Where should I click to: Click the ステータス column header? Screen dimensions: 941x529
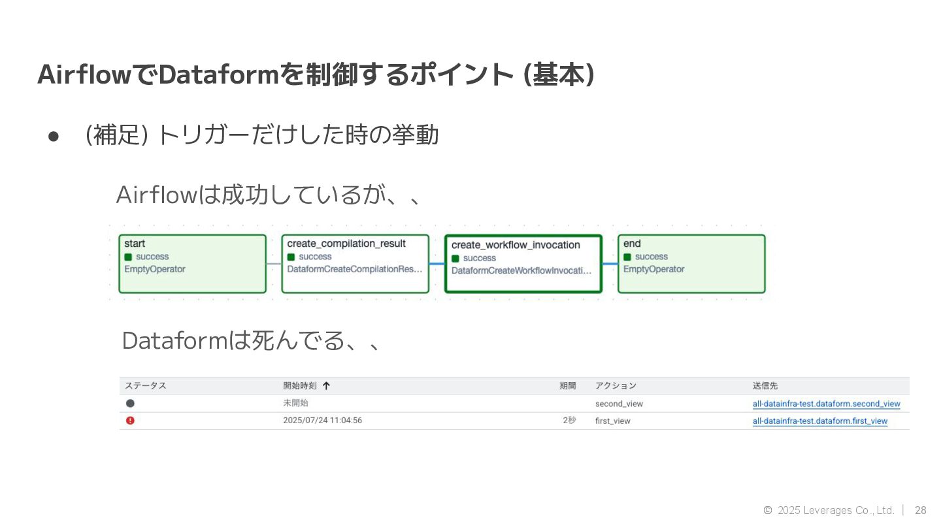pos(146,385)
